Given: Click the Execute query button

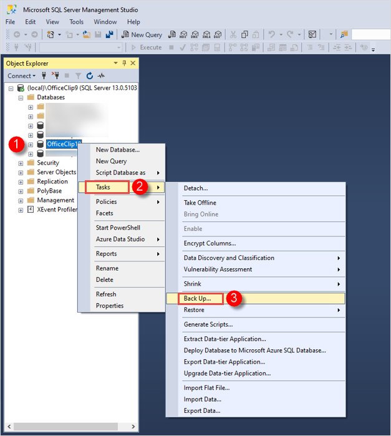Looking at the screenshot, I should point(147,47).
